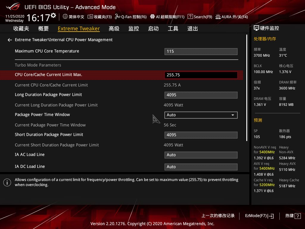Open the 启动 tab
Viewport: 305px width, 229px height.
(x=153, y=29)
